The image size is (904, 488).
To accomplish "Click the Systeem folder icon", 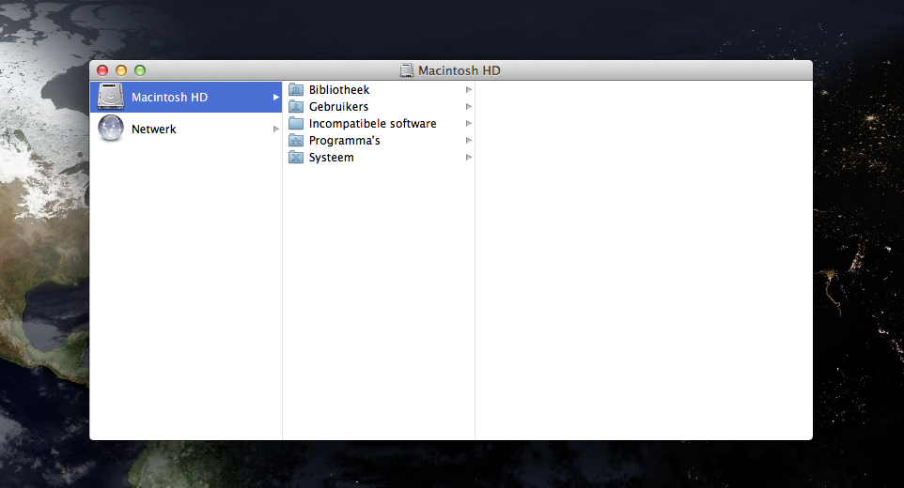I will coord(296,157).
